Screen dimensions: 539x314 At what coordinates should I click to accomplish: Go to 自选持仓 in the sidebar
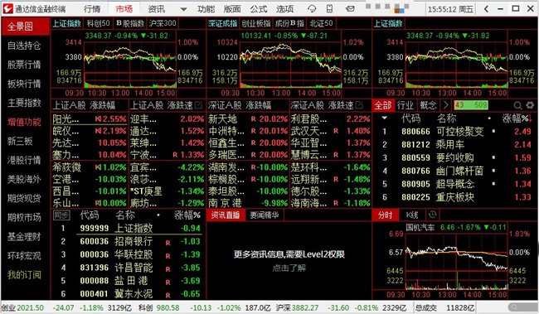click(x=24, y=46)
